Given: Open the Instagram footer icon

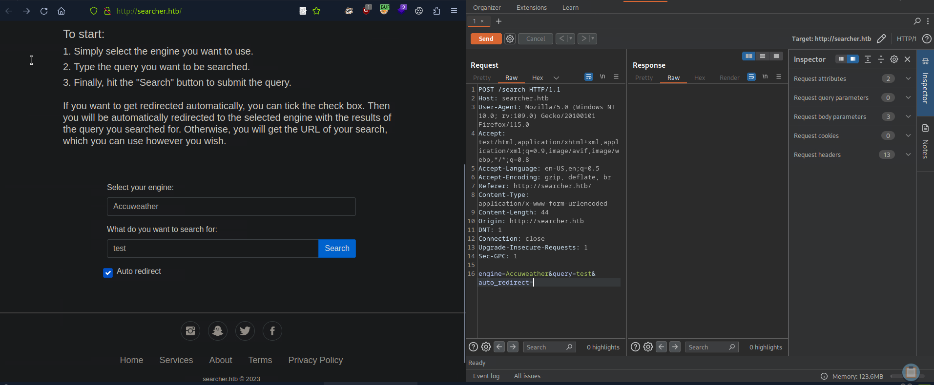Looking at the screenshot, I should 190,331.
